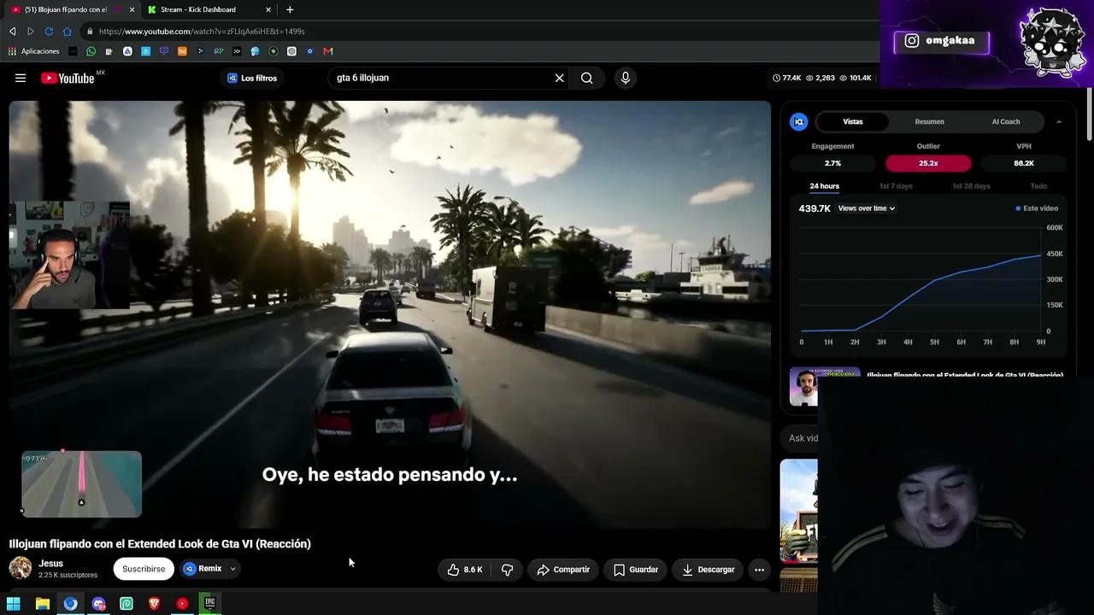The height and width of the screenshot is (615, 1094).
Task: Click the playing video frame
Action: click(390, 315)
